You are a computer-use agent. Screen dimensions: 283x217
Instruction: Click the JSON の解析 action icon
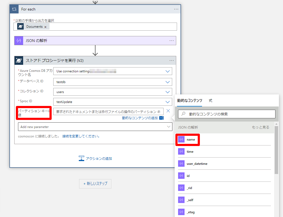click(x=19, y=41)
